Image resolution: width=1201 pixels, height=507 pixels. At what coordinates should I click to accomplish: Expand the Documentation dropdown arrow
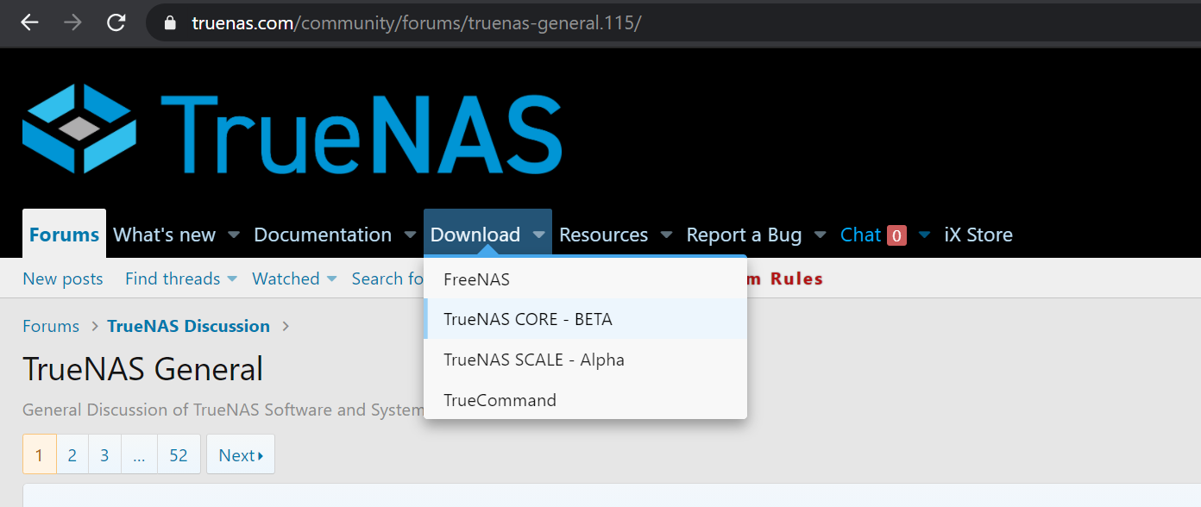(x=410, y=235)
